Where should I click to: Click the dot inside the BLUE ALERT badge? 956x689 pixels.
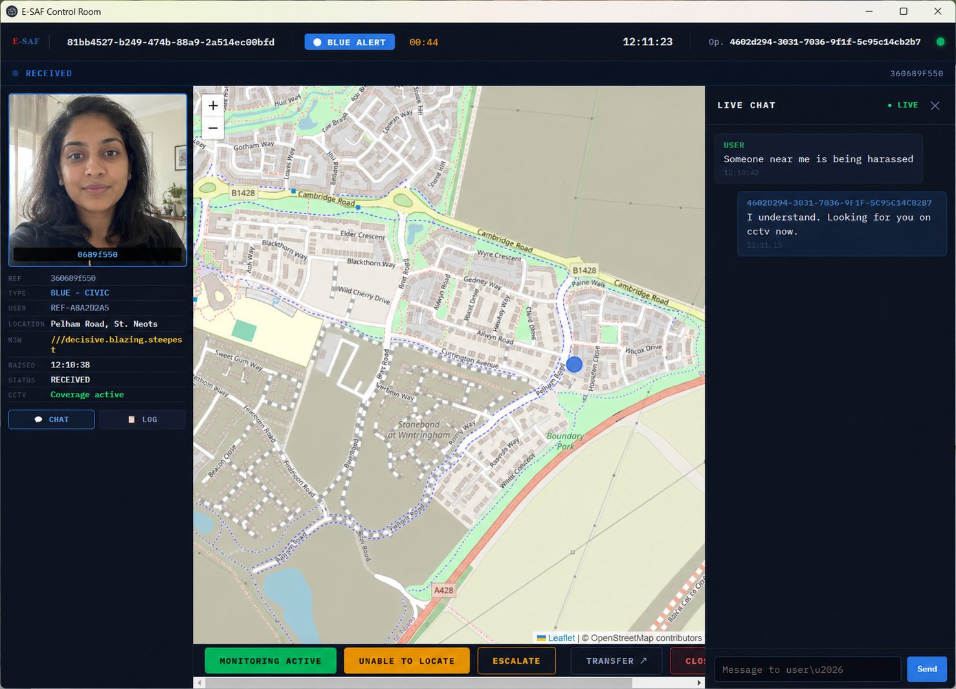coord(317,41)
